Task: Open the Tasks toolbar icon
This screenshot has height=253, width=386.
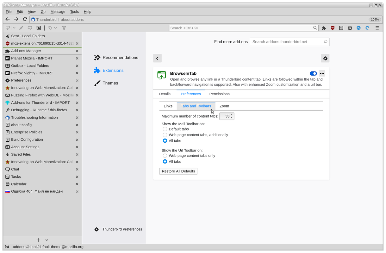Action: pyautogui.click(x=341, y=28)
